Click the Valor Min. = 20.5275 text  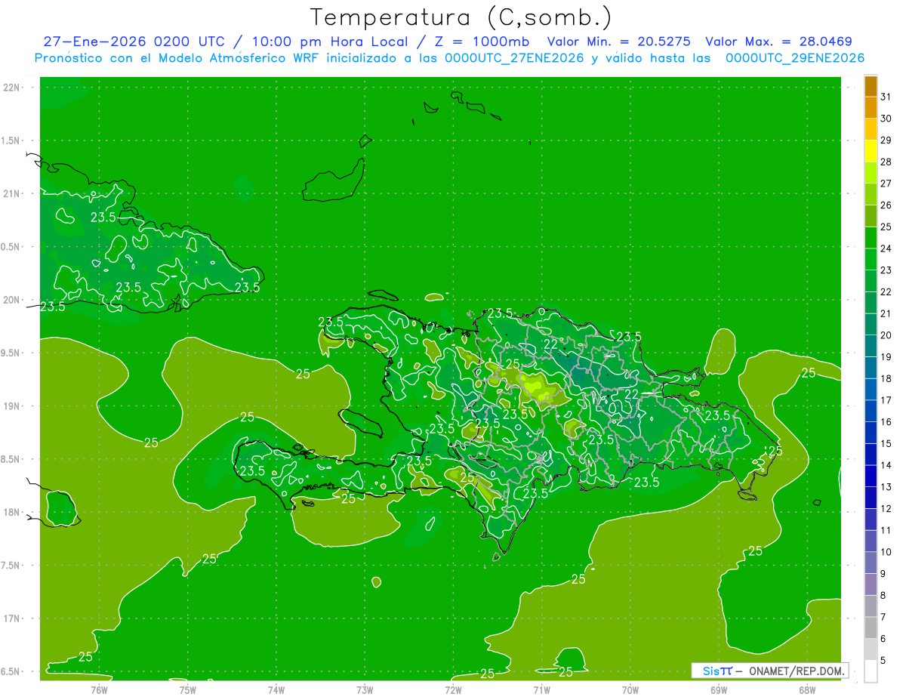pos(618,42)
